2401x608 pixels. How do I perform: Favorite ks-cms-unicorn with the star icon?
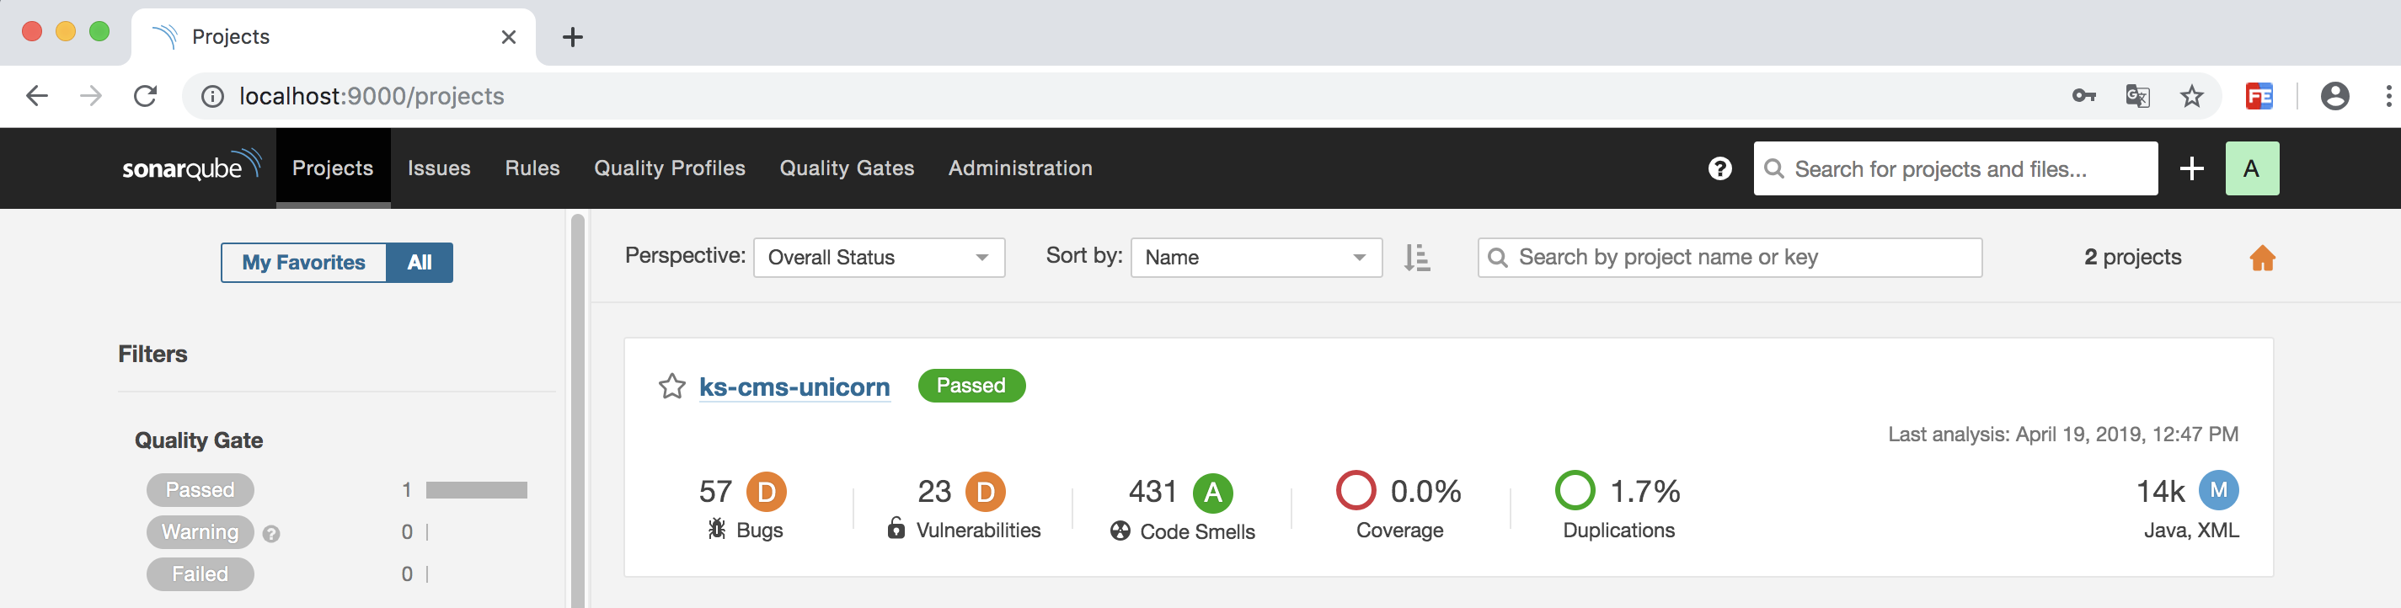(x=672, y=387)
